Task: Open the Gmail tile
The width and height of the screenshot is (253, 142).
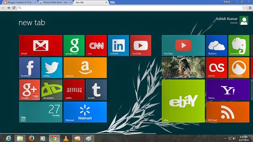Action: click(x=41, y=46)
